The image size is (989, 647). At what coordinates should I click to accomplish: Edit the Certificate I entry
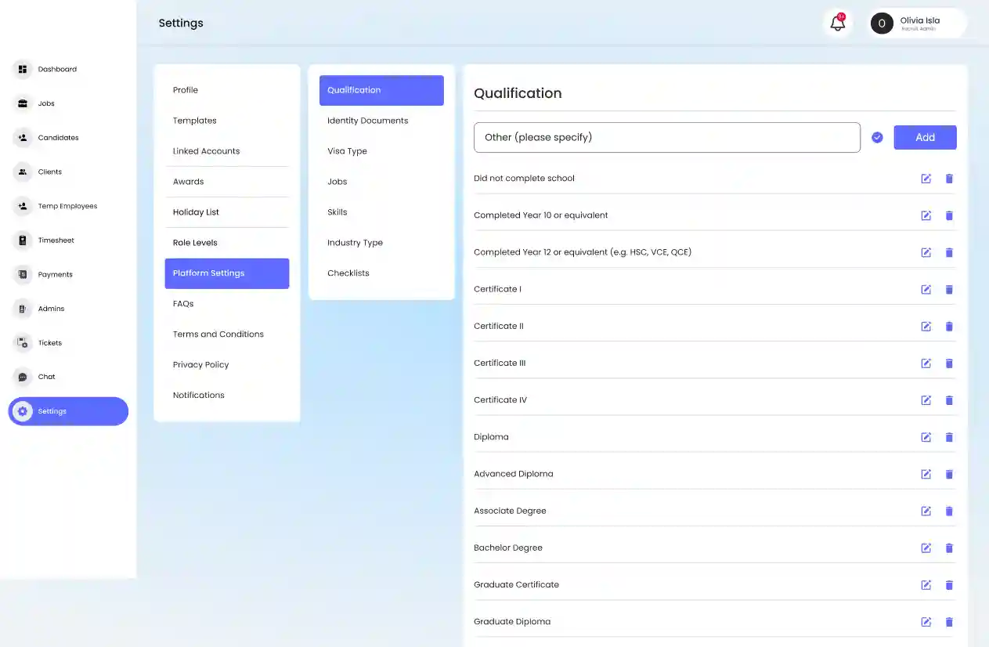pos(926,290)
